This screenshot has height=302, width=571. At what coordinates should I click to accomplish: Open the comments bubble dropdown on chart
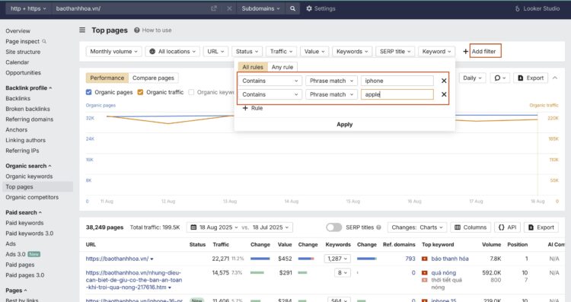500,78
